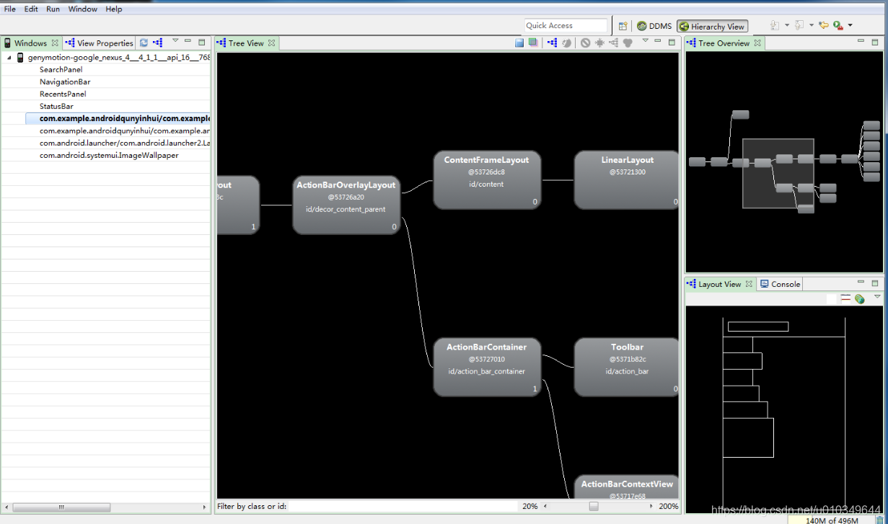Click the yellow back arrow toolbar icon

823,25
